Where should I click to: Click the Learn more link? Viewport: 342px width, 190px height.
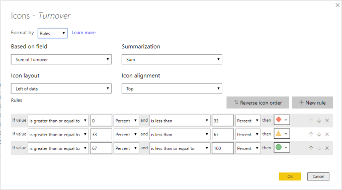coord(84,33)
